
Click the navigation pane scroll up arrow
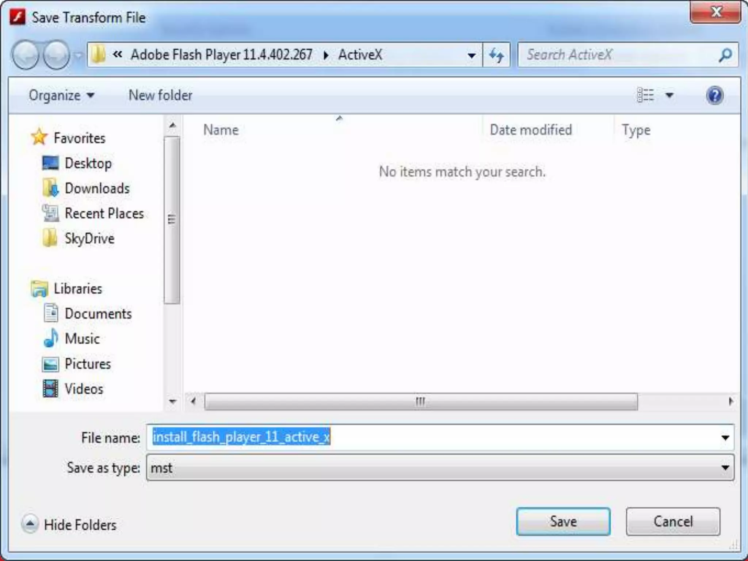tap(172, 126)
